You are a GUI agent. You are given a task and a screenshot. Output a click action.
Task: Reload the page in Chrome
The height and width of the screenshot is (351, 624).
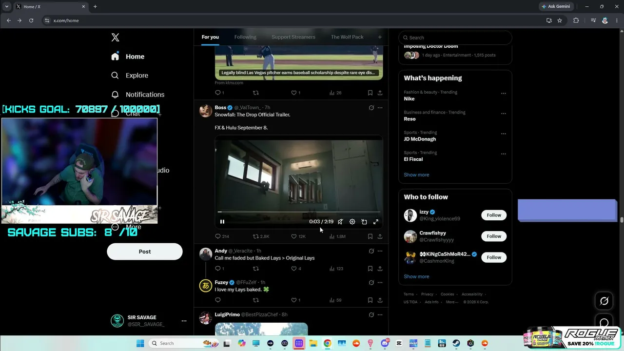[x=31, y=20]
